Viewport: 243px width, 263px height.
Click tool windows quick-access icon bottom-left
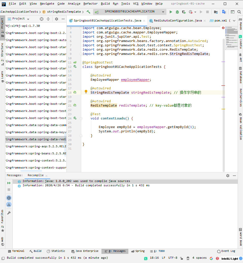(x=3, y=258)
